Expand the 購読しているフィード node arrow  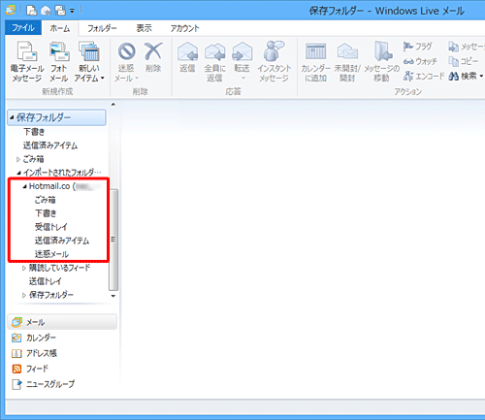point(24,268)
